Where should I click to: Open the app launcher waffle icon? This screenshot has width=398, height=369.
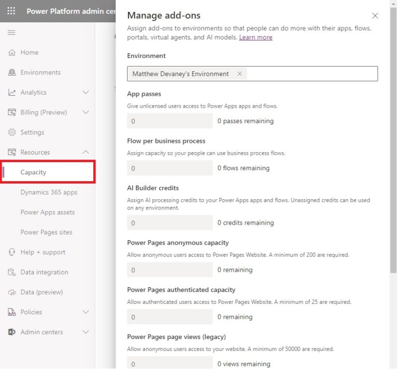[x=11, y=11]
